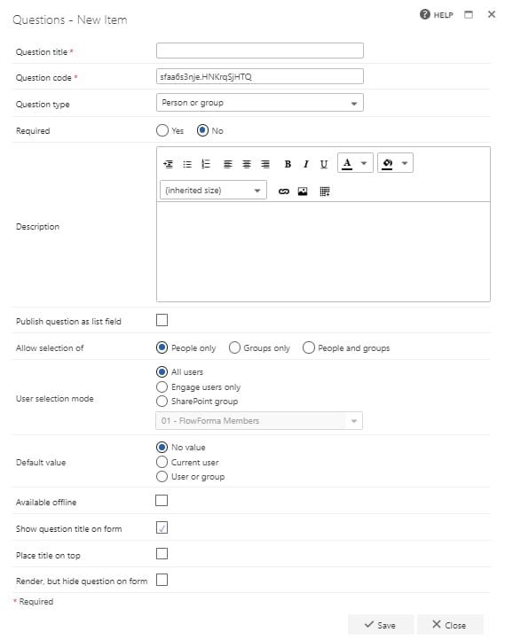Set default value to No value

[x=162, y=448]
